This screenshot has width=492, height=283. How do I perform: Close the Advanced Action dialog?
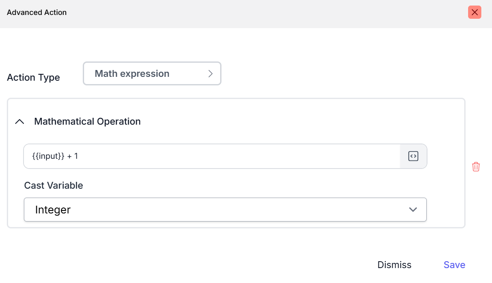pyautogui.click(x=475, y=12)
